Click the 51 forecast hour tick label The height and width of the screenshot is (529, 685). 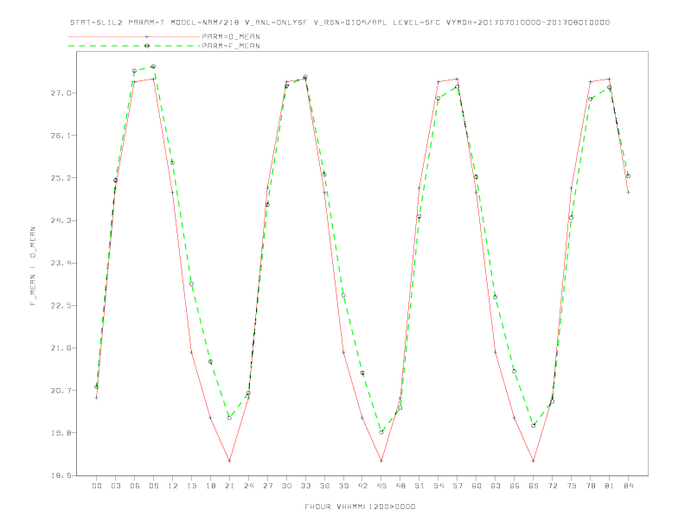(419, 486)
